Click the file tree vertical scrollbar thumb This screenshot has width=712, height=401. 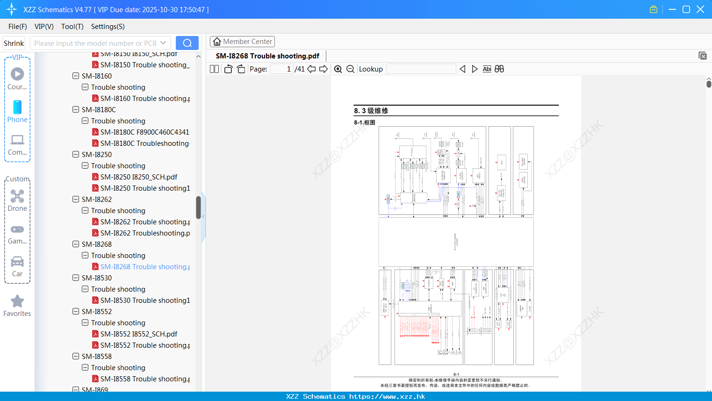tap(198, 207)
